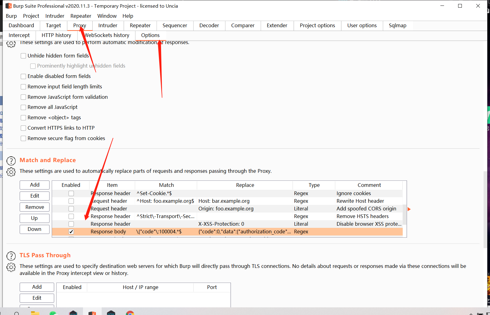This screenshot has height=315, width=490.
Task: Go to the Sequencer tab
Action: point(175,25)
